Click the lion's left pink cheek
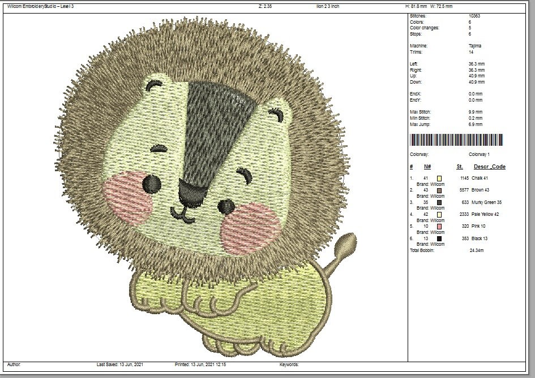 click(x=127, y=198)
